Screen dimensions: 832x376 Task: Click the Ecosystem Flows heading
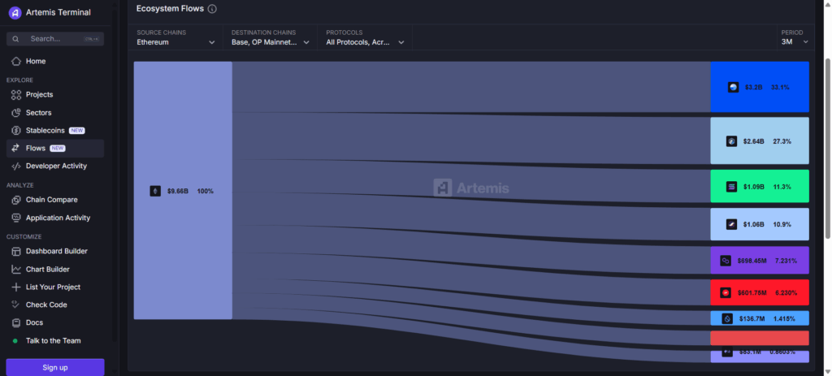click(170, 8)
